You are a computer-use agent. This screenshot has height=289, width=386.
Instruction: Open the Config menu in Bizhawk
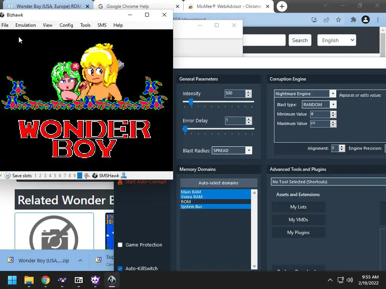click(x=66, y=25)
